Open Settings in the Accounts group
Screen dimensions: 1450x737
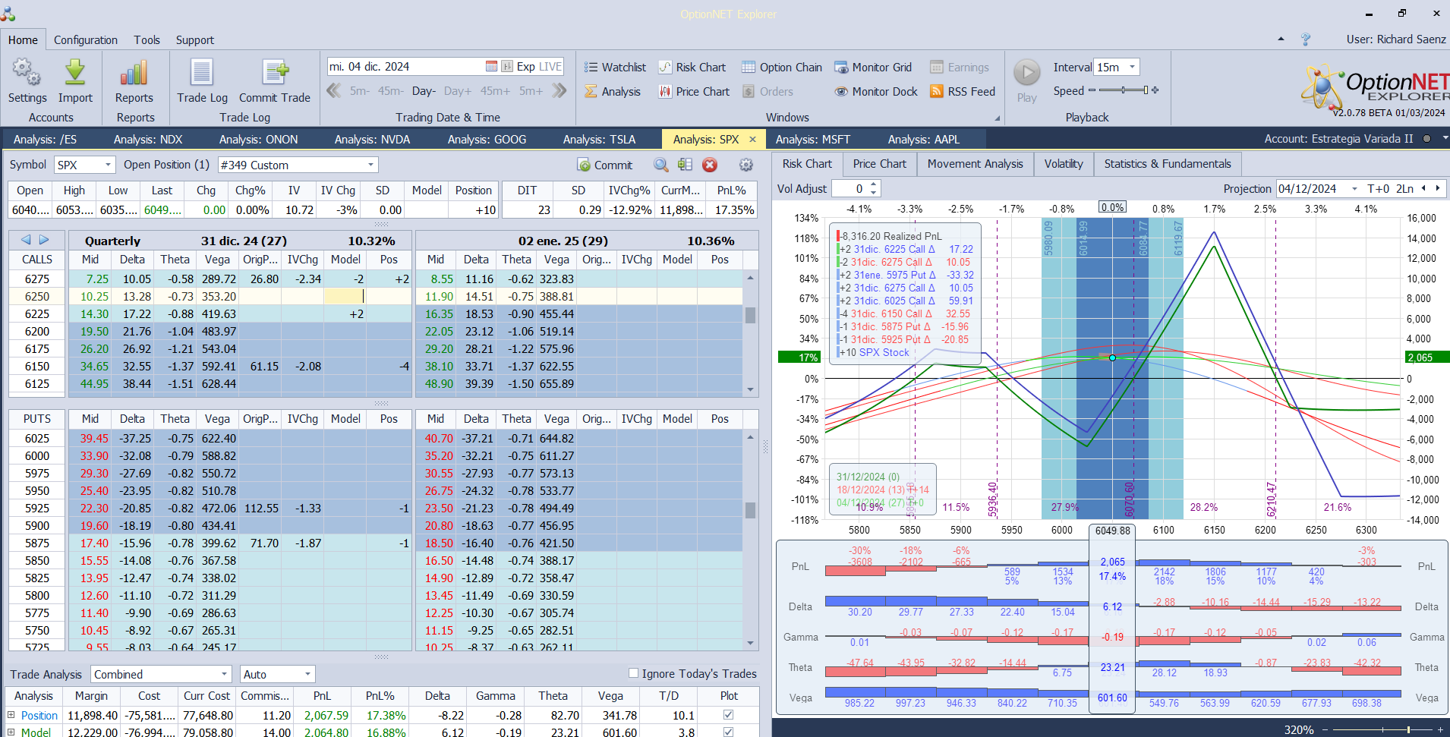27,81
